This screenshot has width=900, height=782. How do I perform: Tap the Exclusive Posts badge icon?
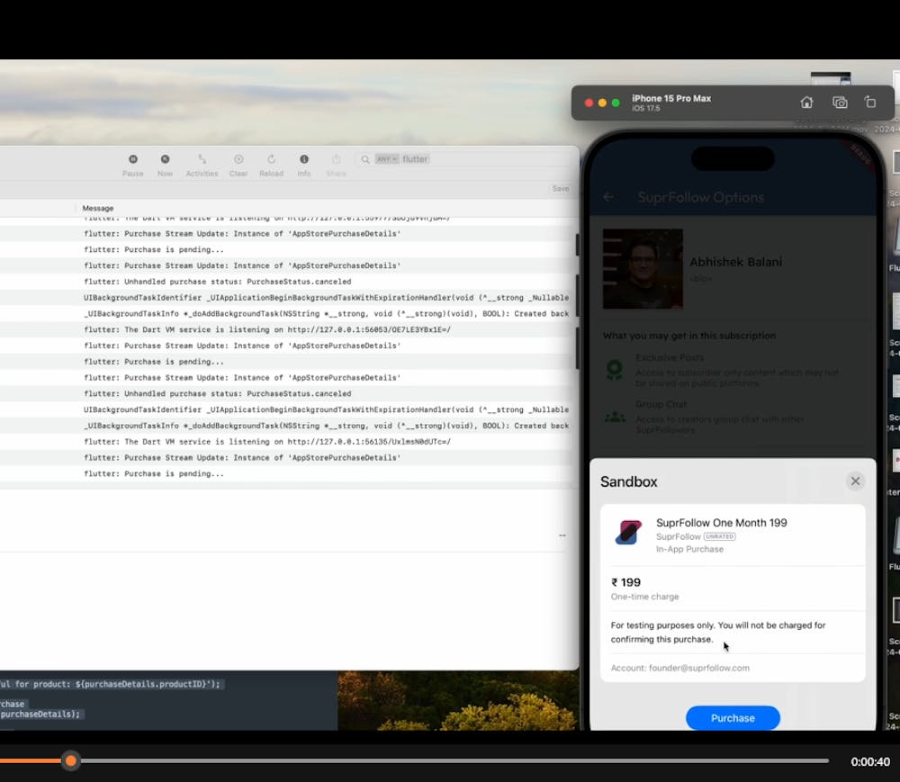[614, 370]
